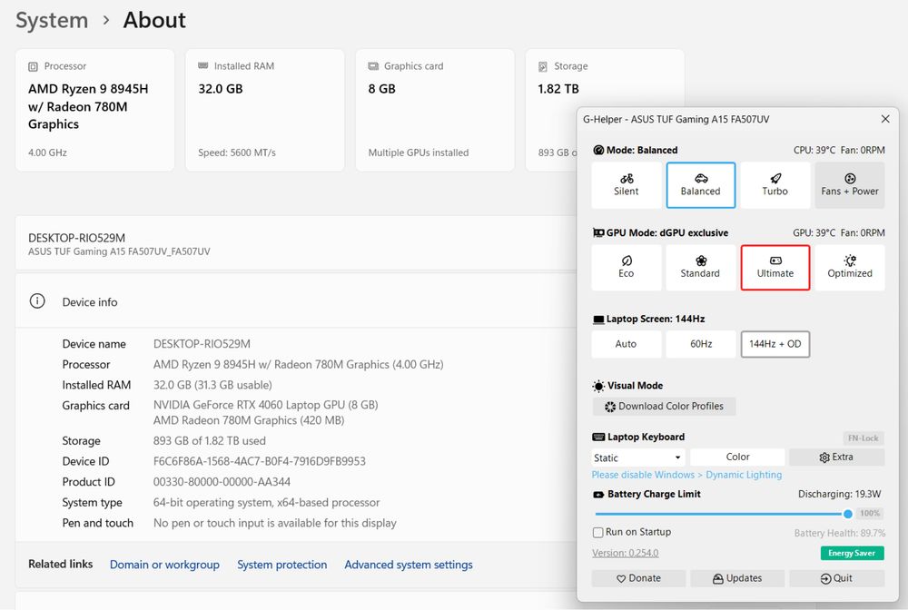Open the Static keyboard lighting dropdown
908x610 pixels.
point(638,457)
